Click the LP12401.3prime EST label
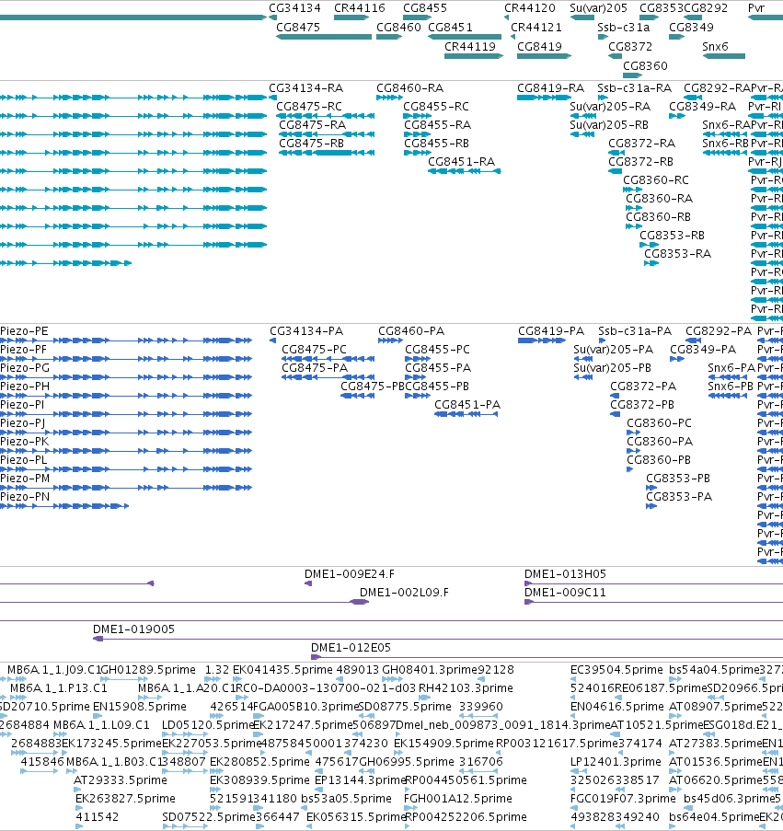Viewport: 783px width, 831px height. 616,762
